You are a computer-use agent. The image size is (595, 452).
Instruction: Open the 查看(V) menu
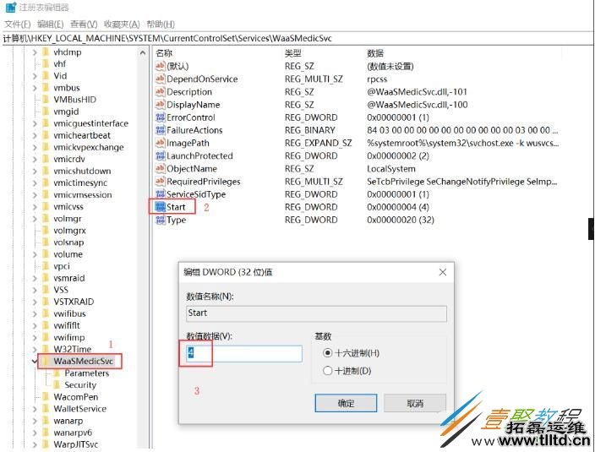[84, 25]
